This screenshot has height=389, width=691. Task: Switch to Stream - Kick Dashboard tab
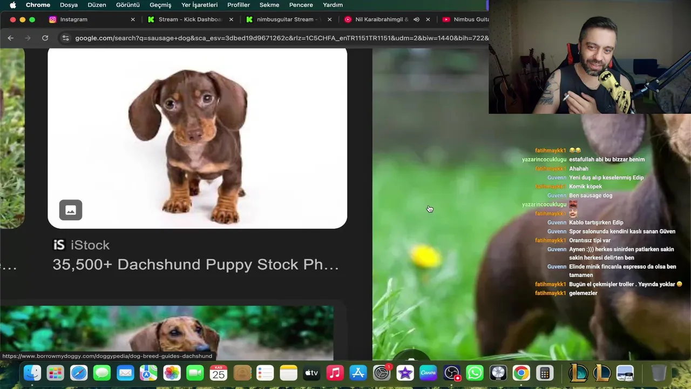click(x=190, y=19)
